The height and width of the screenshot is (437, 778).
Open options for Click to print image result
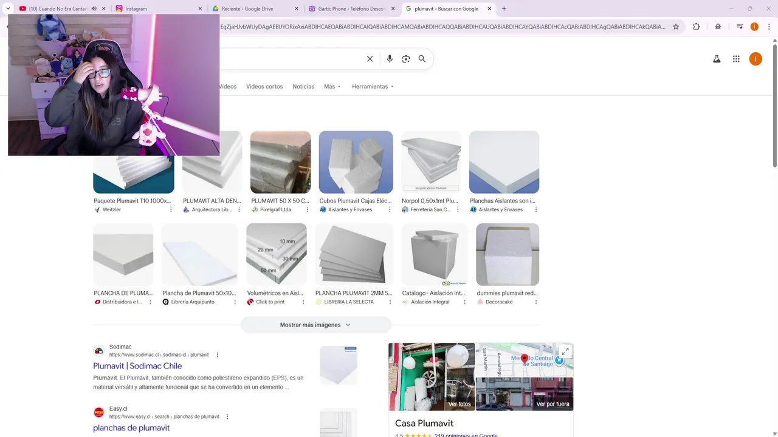coord(303,302)
